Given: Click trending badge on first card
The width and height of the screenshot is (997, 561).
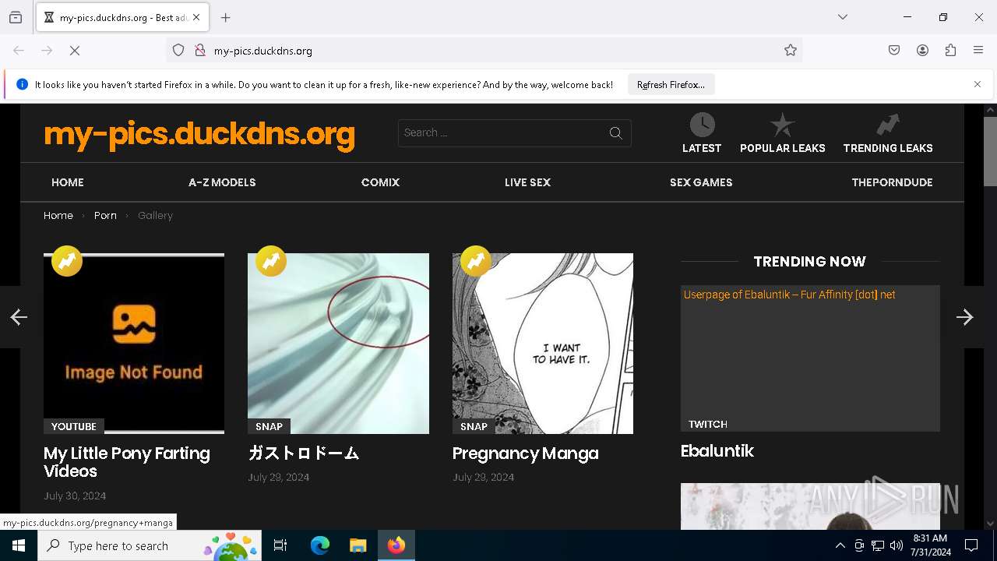Looking at the screenshot, I should pyautogui.click(x=67, y=261).
